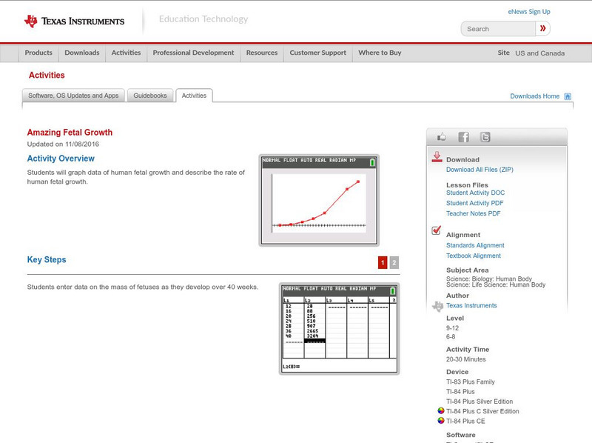Show Key Steps page 2
Viewport: 592px width, 443px height.
[x=395, y=261]
